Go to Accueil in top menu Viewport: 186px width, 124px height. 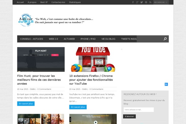click(20, 2)
